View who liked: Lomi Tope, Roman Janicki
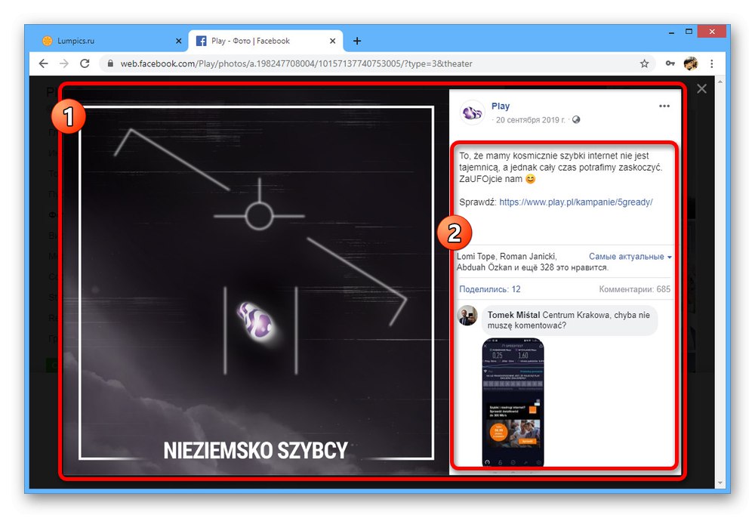Viewport: 755px width, 518px height. 507,257
